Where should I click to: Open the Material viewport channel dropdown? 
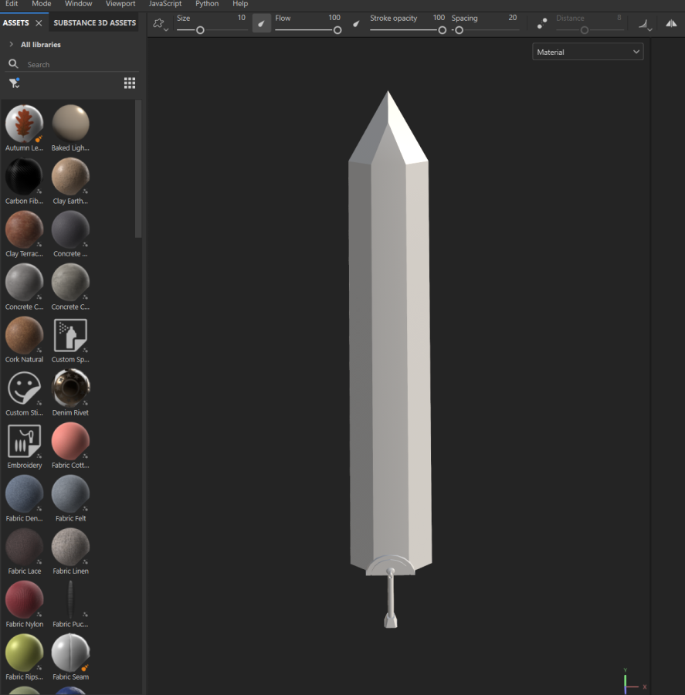tap(588, 52)
